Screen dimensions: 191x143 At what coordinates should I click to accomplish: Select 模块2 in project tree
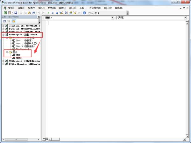(x=17, y=58)
